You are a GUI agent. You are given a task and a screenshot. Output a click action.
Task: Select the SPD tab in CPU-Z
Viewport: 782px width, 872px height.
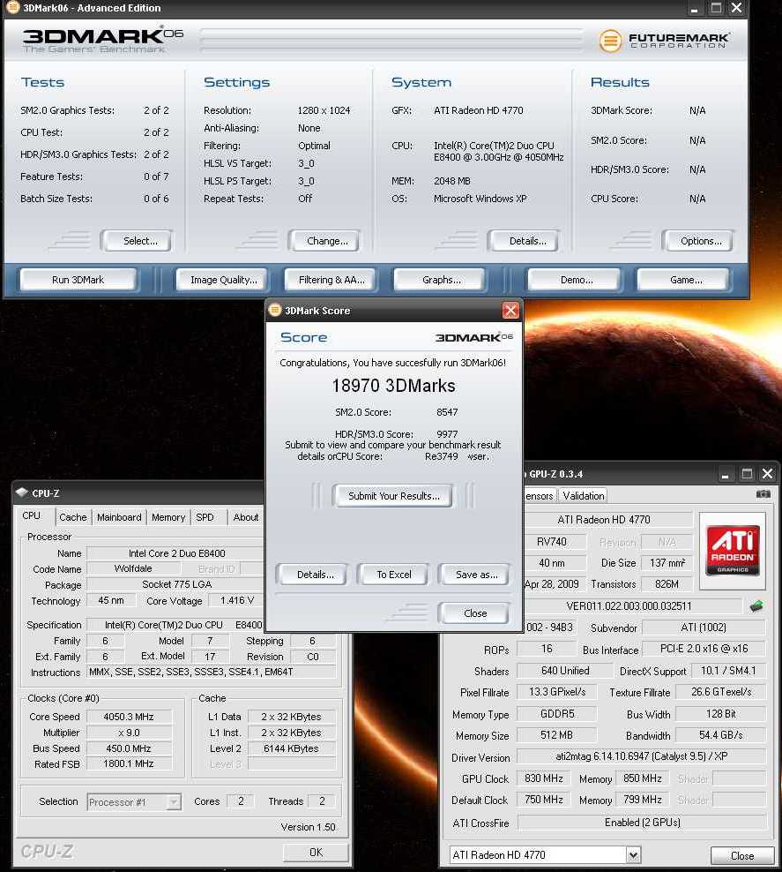(205, 517)
